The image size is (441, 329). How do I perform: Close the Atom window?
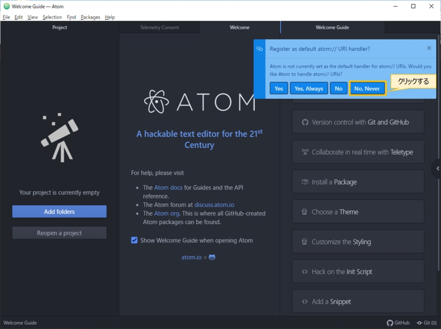coord(431,6)
